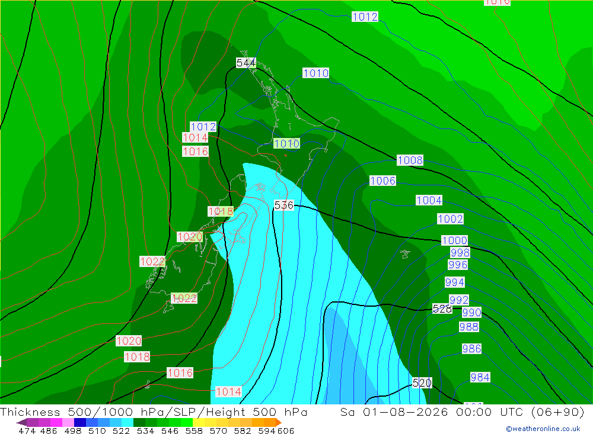Click the '(06+90)' forecast run text
The width and height of the screenshot is (593, 434).
point(558,412)
